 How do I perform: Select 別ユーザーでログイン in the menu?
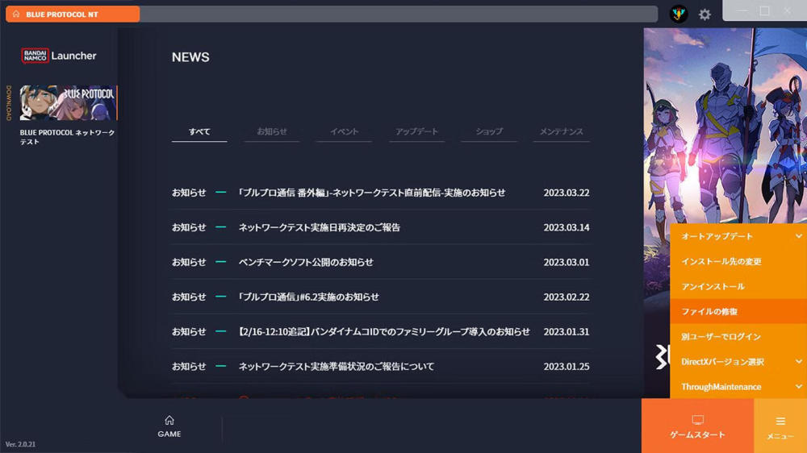coord(738,337)
